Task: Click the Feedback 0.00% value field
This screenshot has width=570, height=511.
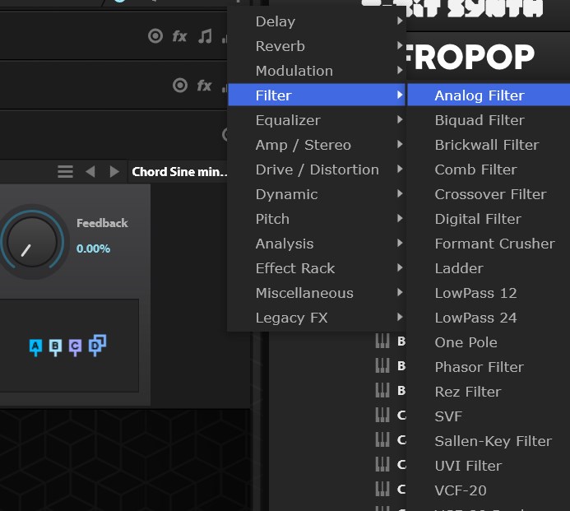Action: point(93,249)
